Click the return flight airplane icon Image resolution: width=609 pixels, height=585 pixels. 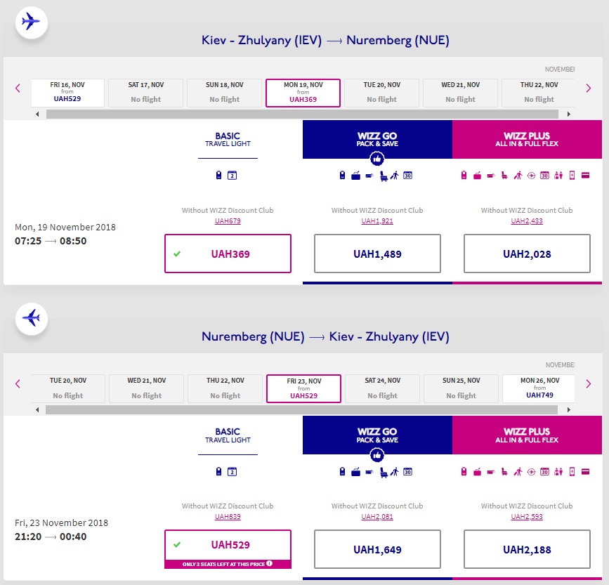click(30, 317)
